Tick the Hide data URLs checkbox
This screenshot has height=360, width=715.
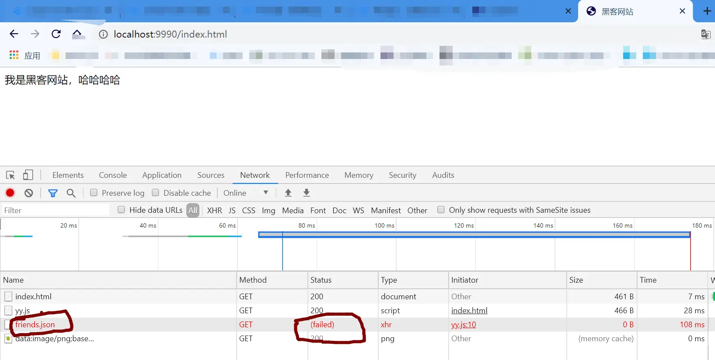point(122,210)
